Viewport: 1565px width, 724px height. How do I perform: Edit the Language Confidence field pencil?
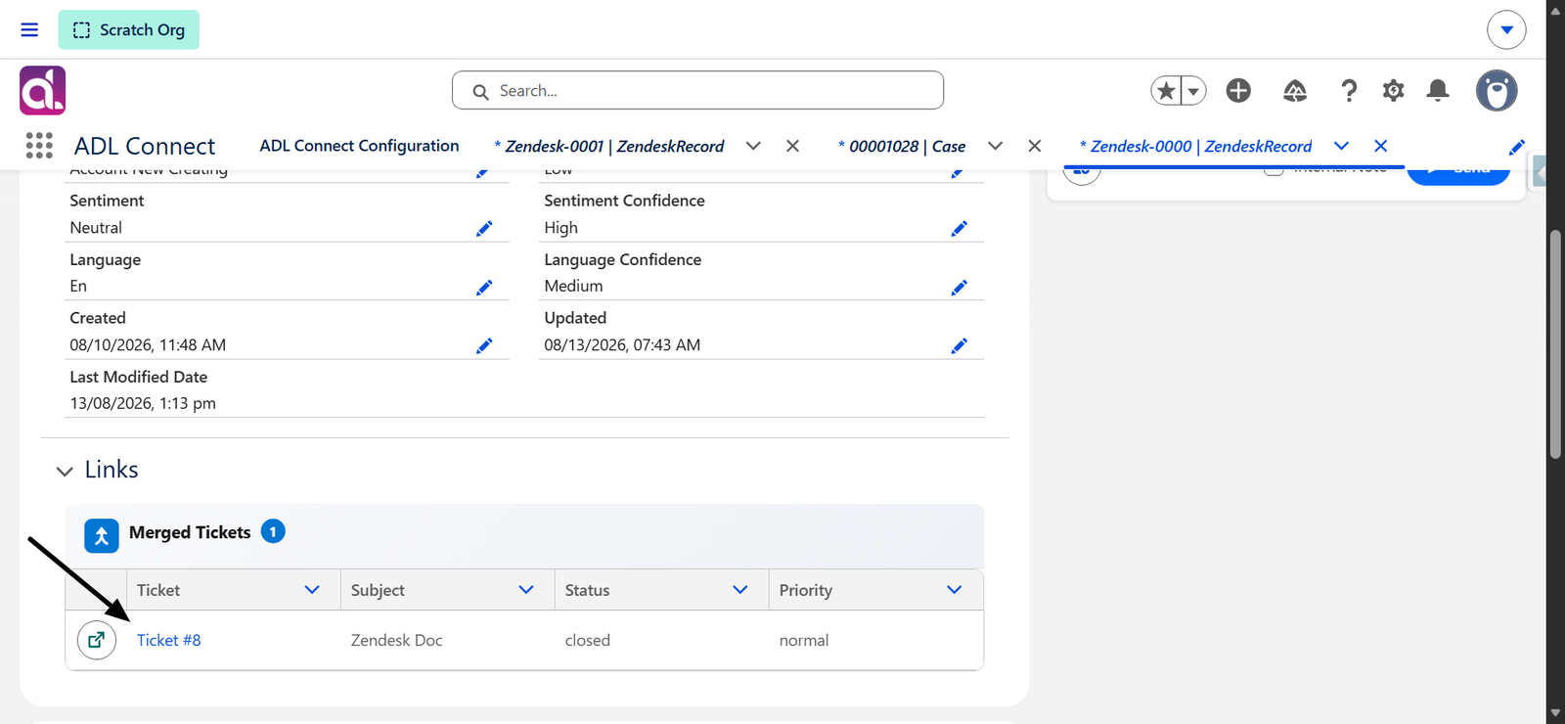(960, 287)
